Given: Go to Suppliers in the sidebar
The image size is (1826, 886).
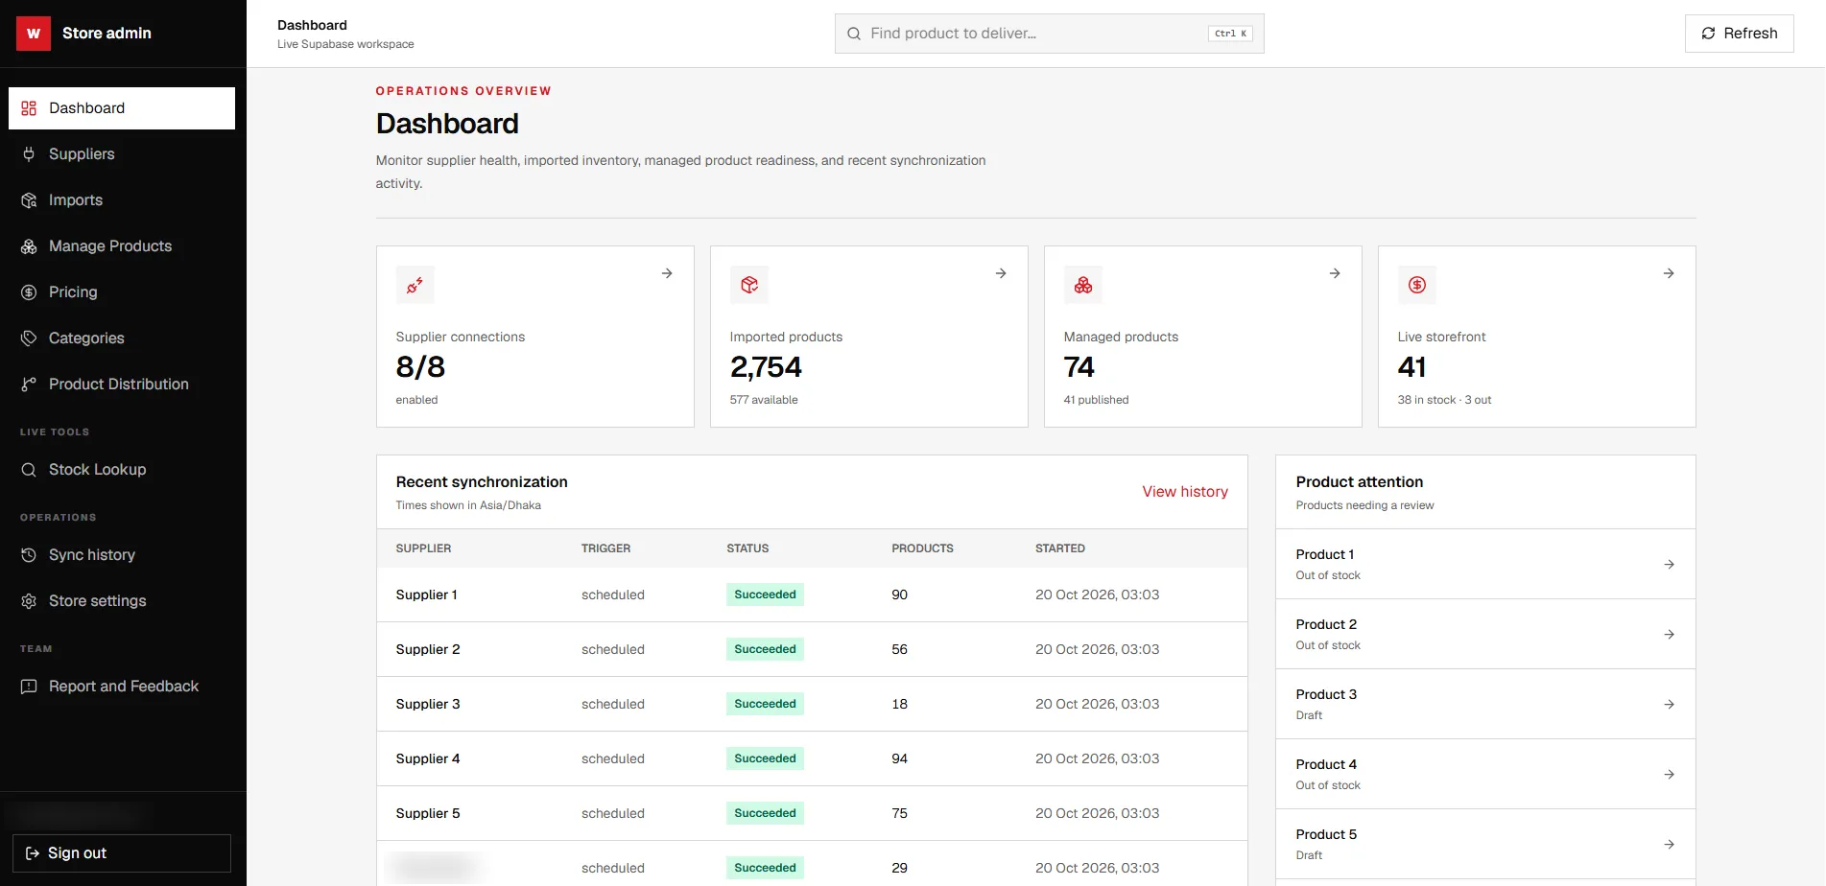Looking at the screenshot, I should 122,154.
